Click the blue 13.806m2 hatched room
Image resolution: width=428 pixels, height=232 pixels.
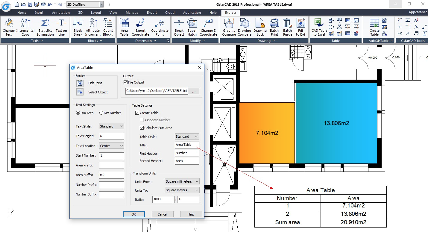coord(336,123)
